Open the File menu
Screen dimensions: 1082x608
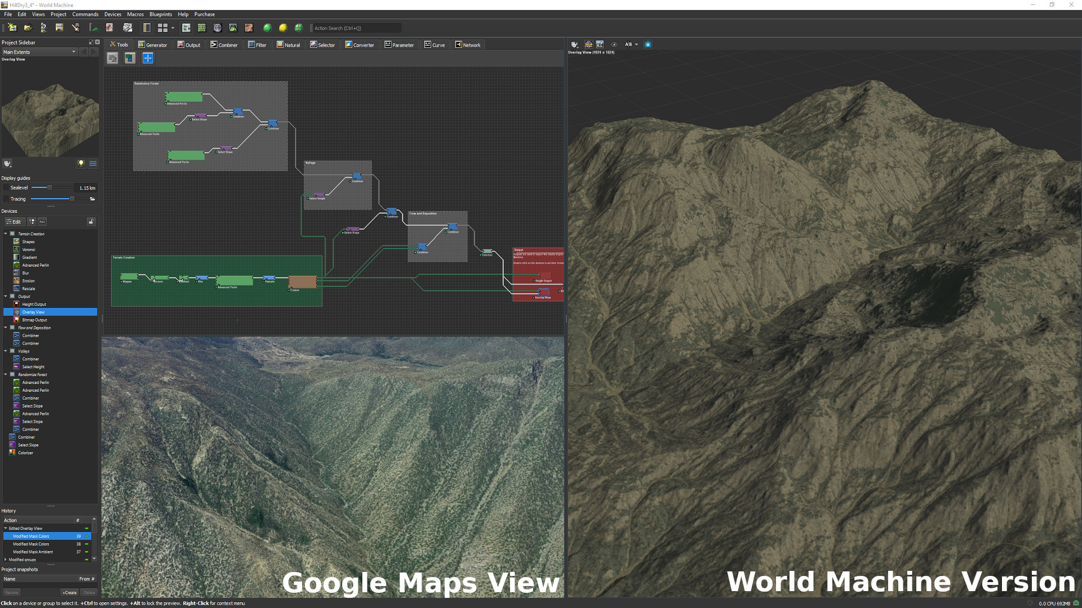(8, 14)
